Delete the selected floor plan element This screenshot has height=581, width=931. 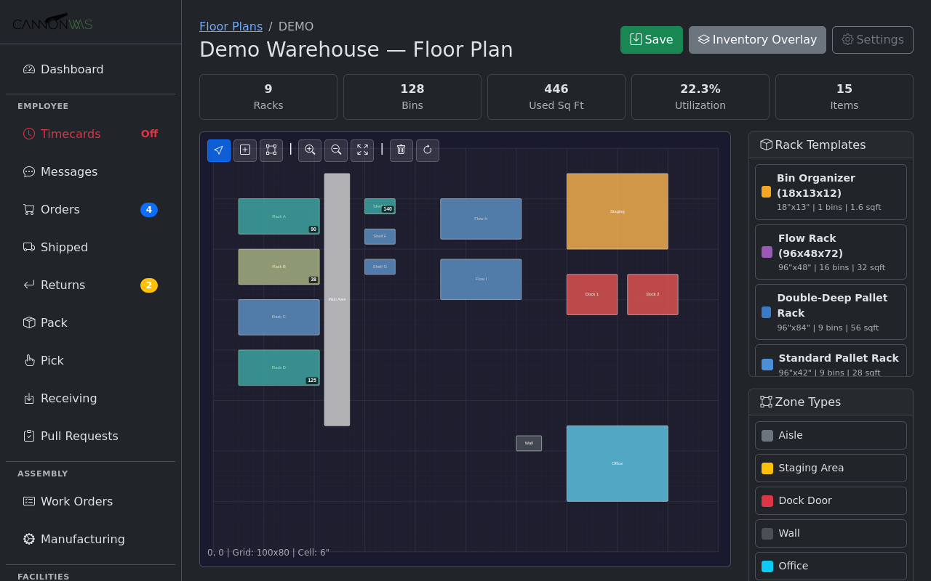(401, 150)
